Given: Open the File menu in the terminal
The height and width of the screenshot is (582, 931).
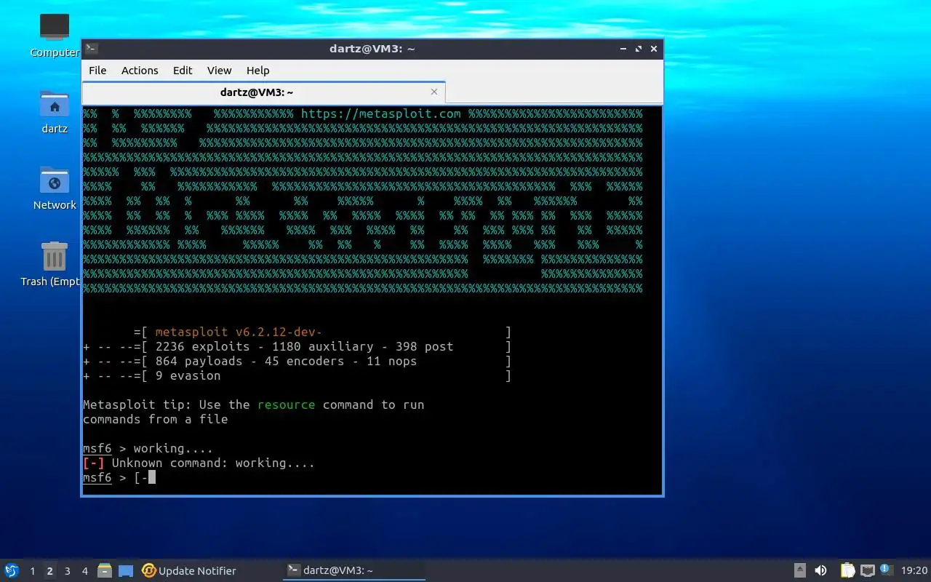Looking at the screenshot, I should 97,71.
